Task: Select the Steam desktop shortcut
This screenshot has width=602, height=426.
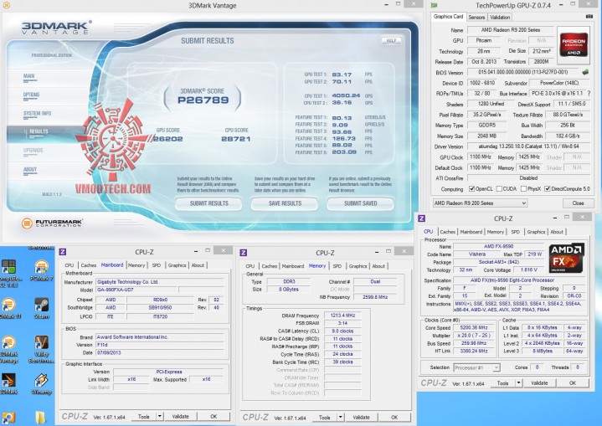Action: (41, 308)
